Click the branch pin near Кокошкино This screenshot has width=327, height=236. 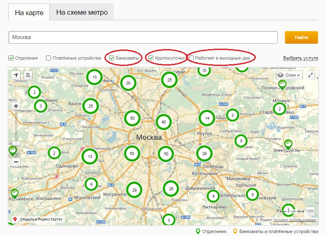14,194
